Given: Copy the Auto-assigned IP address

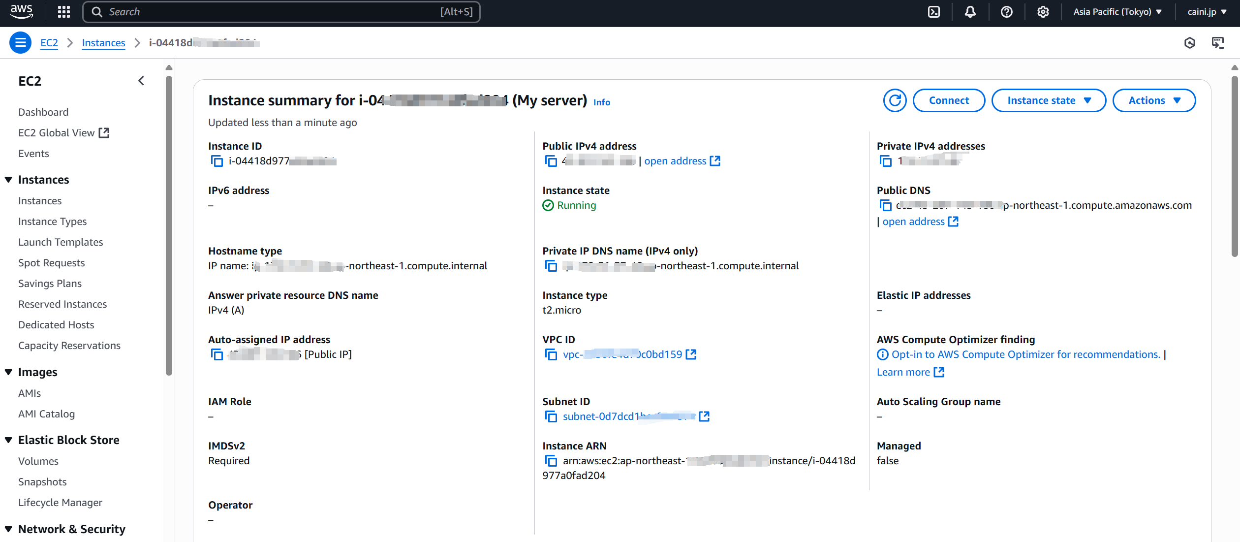Looking at the screenshot, I should click(x=217, y=354).
